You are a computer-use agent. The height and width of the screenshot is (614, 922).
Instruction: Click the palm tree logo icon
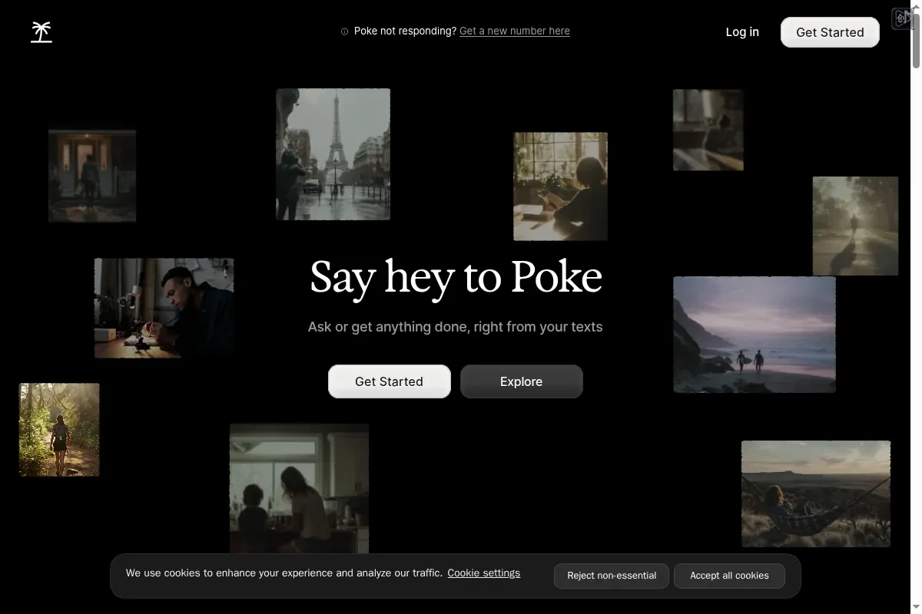tap(41, 32)
